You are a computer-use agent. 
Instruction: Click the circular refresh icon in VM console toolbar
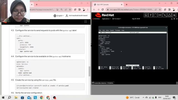pyautogui.click(x=155, y=15)
